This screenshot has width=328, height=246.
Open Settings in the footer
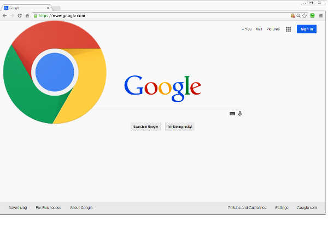pyautogui.click(x=282, y=208)
